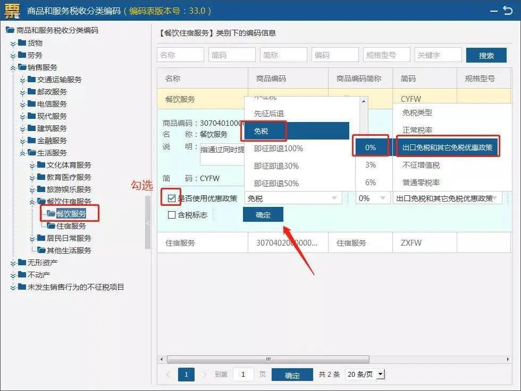Expand the 文化体育服务 tree node
Viewport: 521px width, 391px height.
(x=32, y=166)
